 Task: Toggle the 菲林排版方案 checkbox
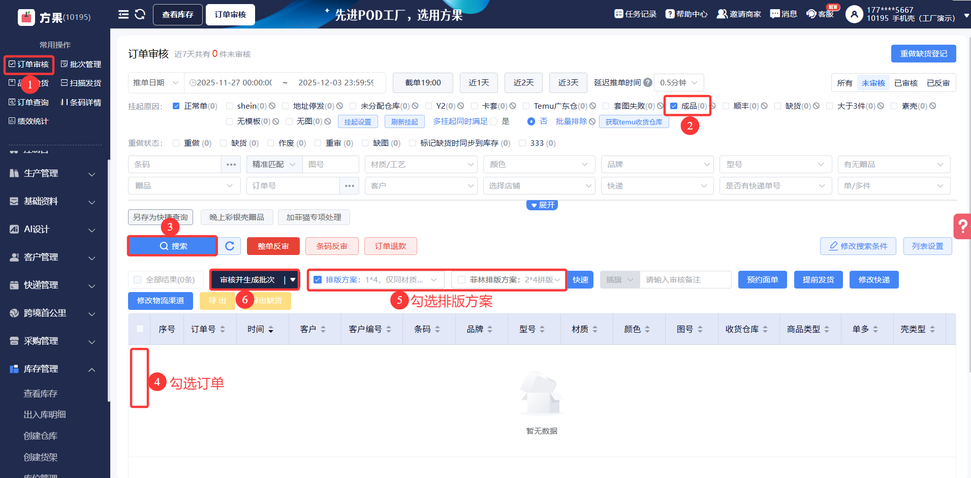pyautogui.click(x=462, y=280)
